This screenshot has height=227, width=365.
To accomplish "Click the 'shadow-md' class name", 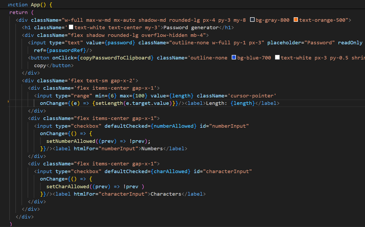I will click(x=152, y=20).
